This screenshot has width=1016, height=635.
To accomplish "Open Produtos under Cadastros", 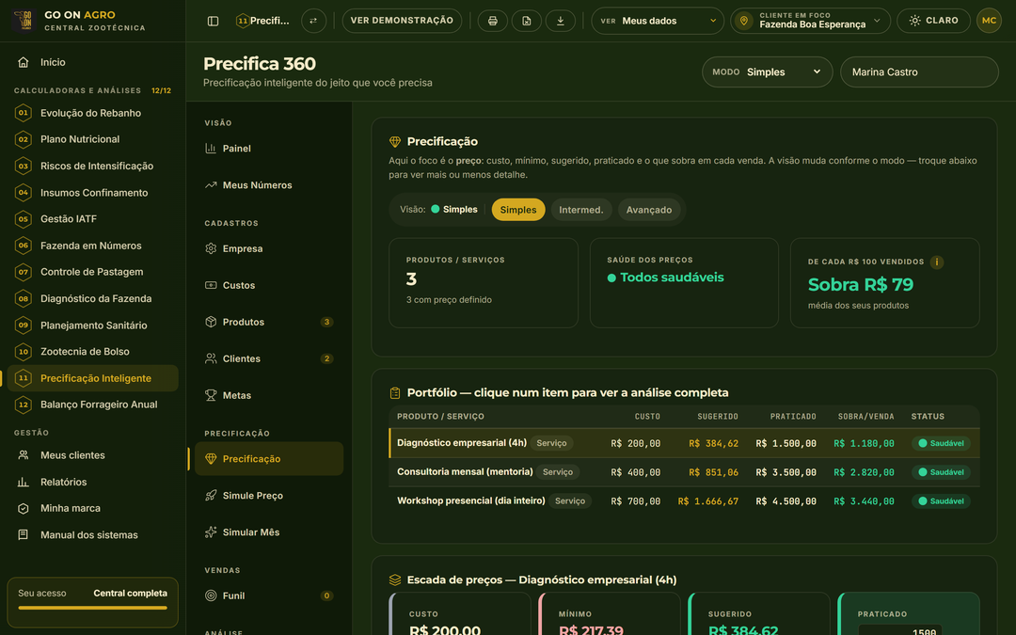I will tap(269, 322).
